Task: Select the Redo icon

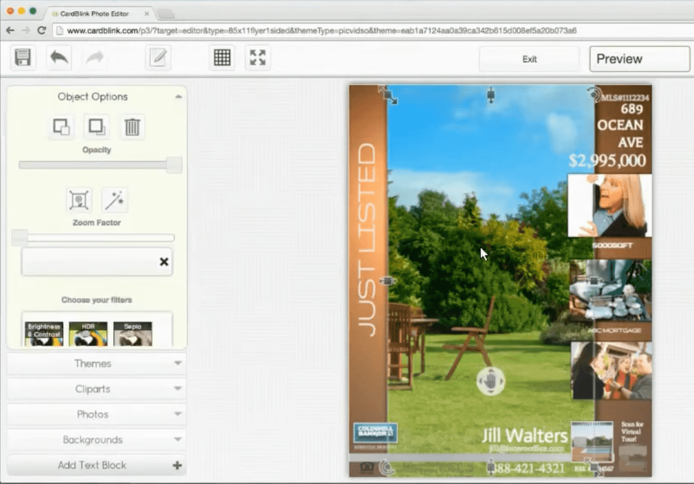Action: (x=94, y=58)
